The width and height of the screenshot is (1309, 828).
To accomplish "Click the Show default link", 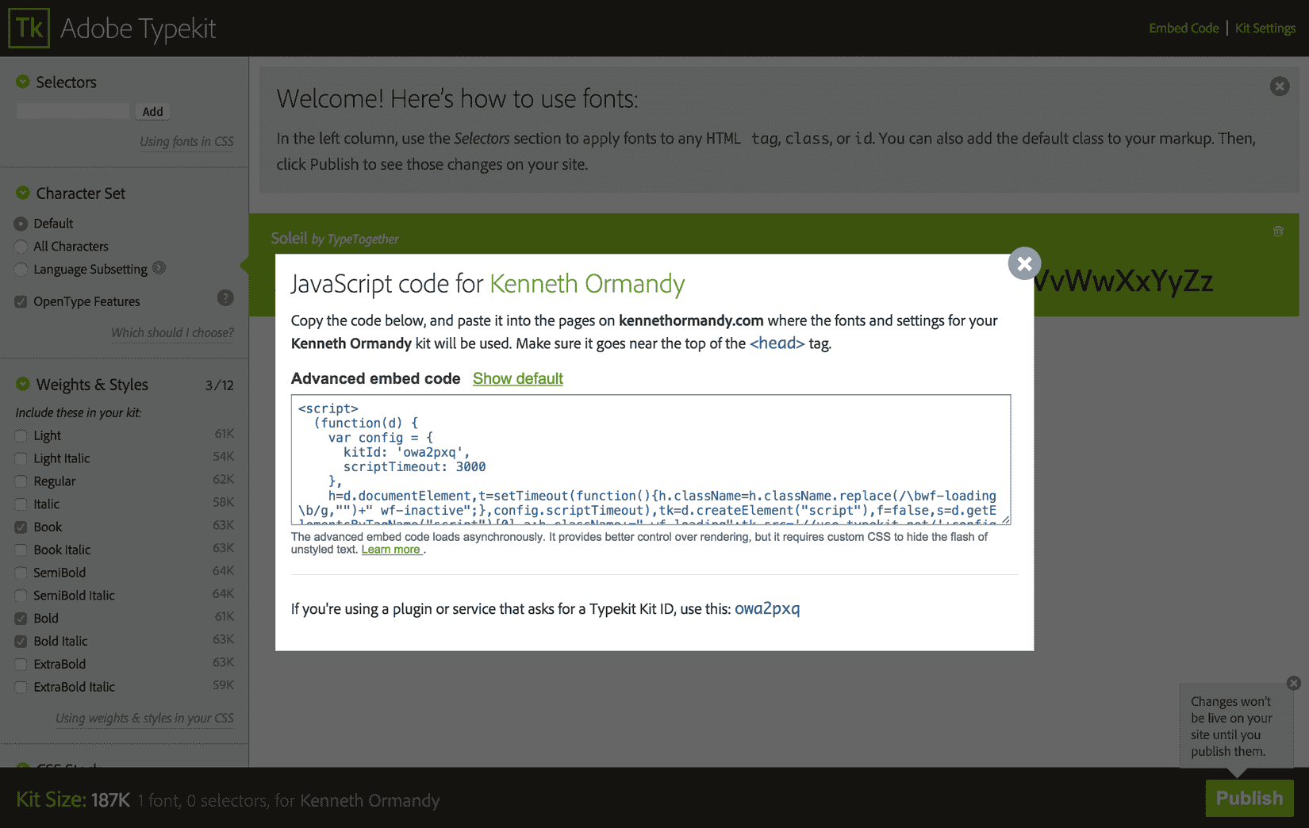I will click(x=518, y=378).
